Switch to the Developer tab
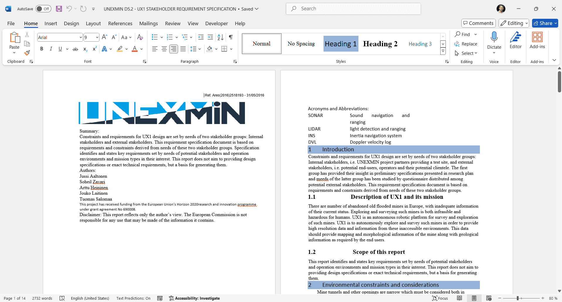The image size is (562, 302). click(x=216, y=23)
